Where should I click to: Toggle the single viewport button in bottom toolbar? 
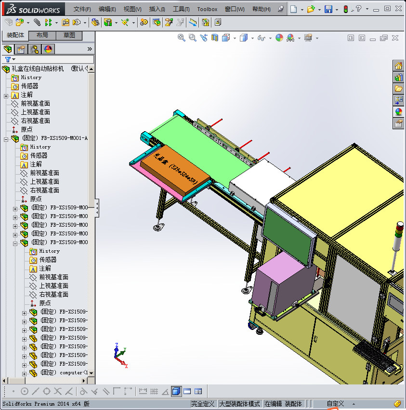click(x=187, y=391)
